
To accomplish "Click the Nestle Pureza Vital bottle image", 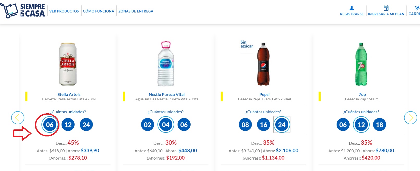I will [166, 64].
